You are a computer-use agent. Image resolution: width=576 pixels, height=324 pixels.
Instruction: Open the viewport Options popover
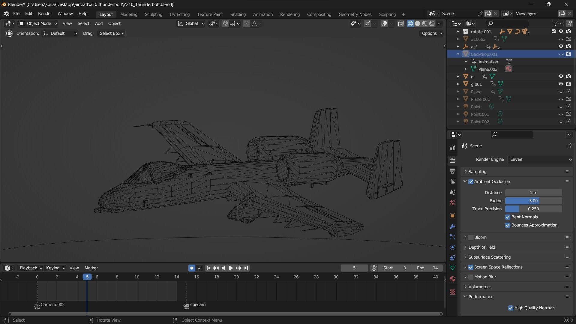click(431, 33)
